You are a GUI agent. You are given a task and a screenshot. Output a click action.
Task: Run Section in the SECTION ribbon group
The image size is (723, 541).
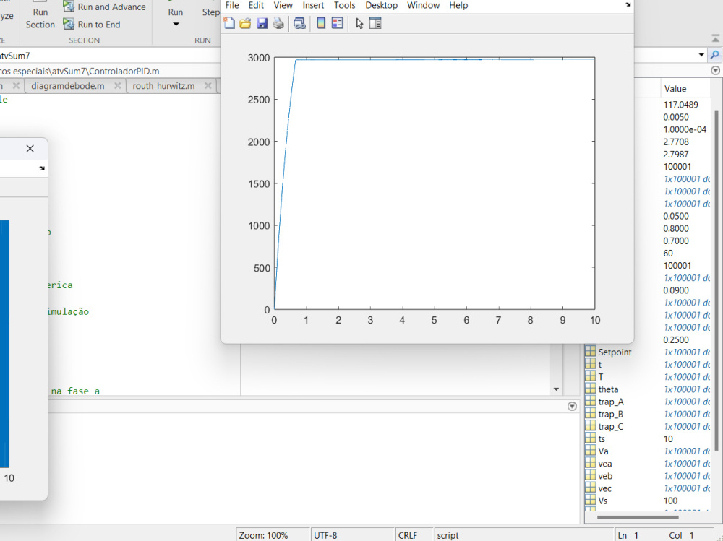point(40,17)
